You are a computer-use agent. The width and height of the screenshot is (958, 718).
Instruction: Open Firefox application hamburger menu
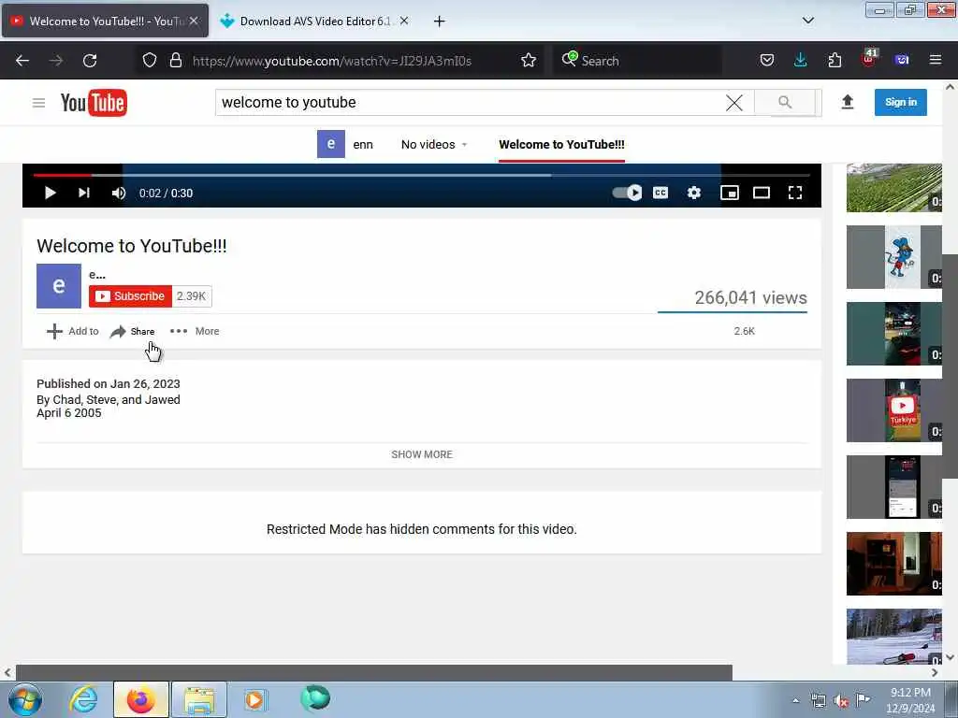pyautogui.click(x=936, y=60)
